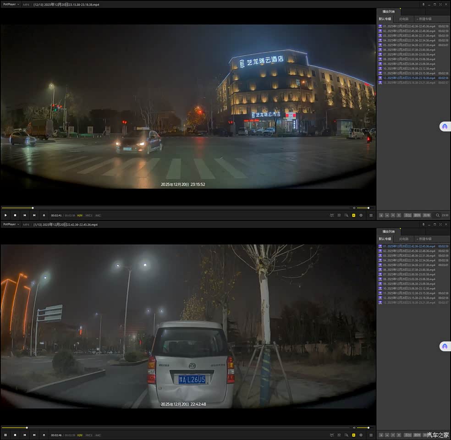This screenshot has width=451, height=440.
Task: Toggle 3D mode in the top player
Action: [x=339, y=215]
